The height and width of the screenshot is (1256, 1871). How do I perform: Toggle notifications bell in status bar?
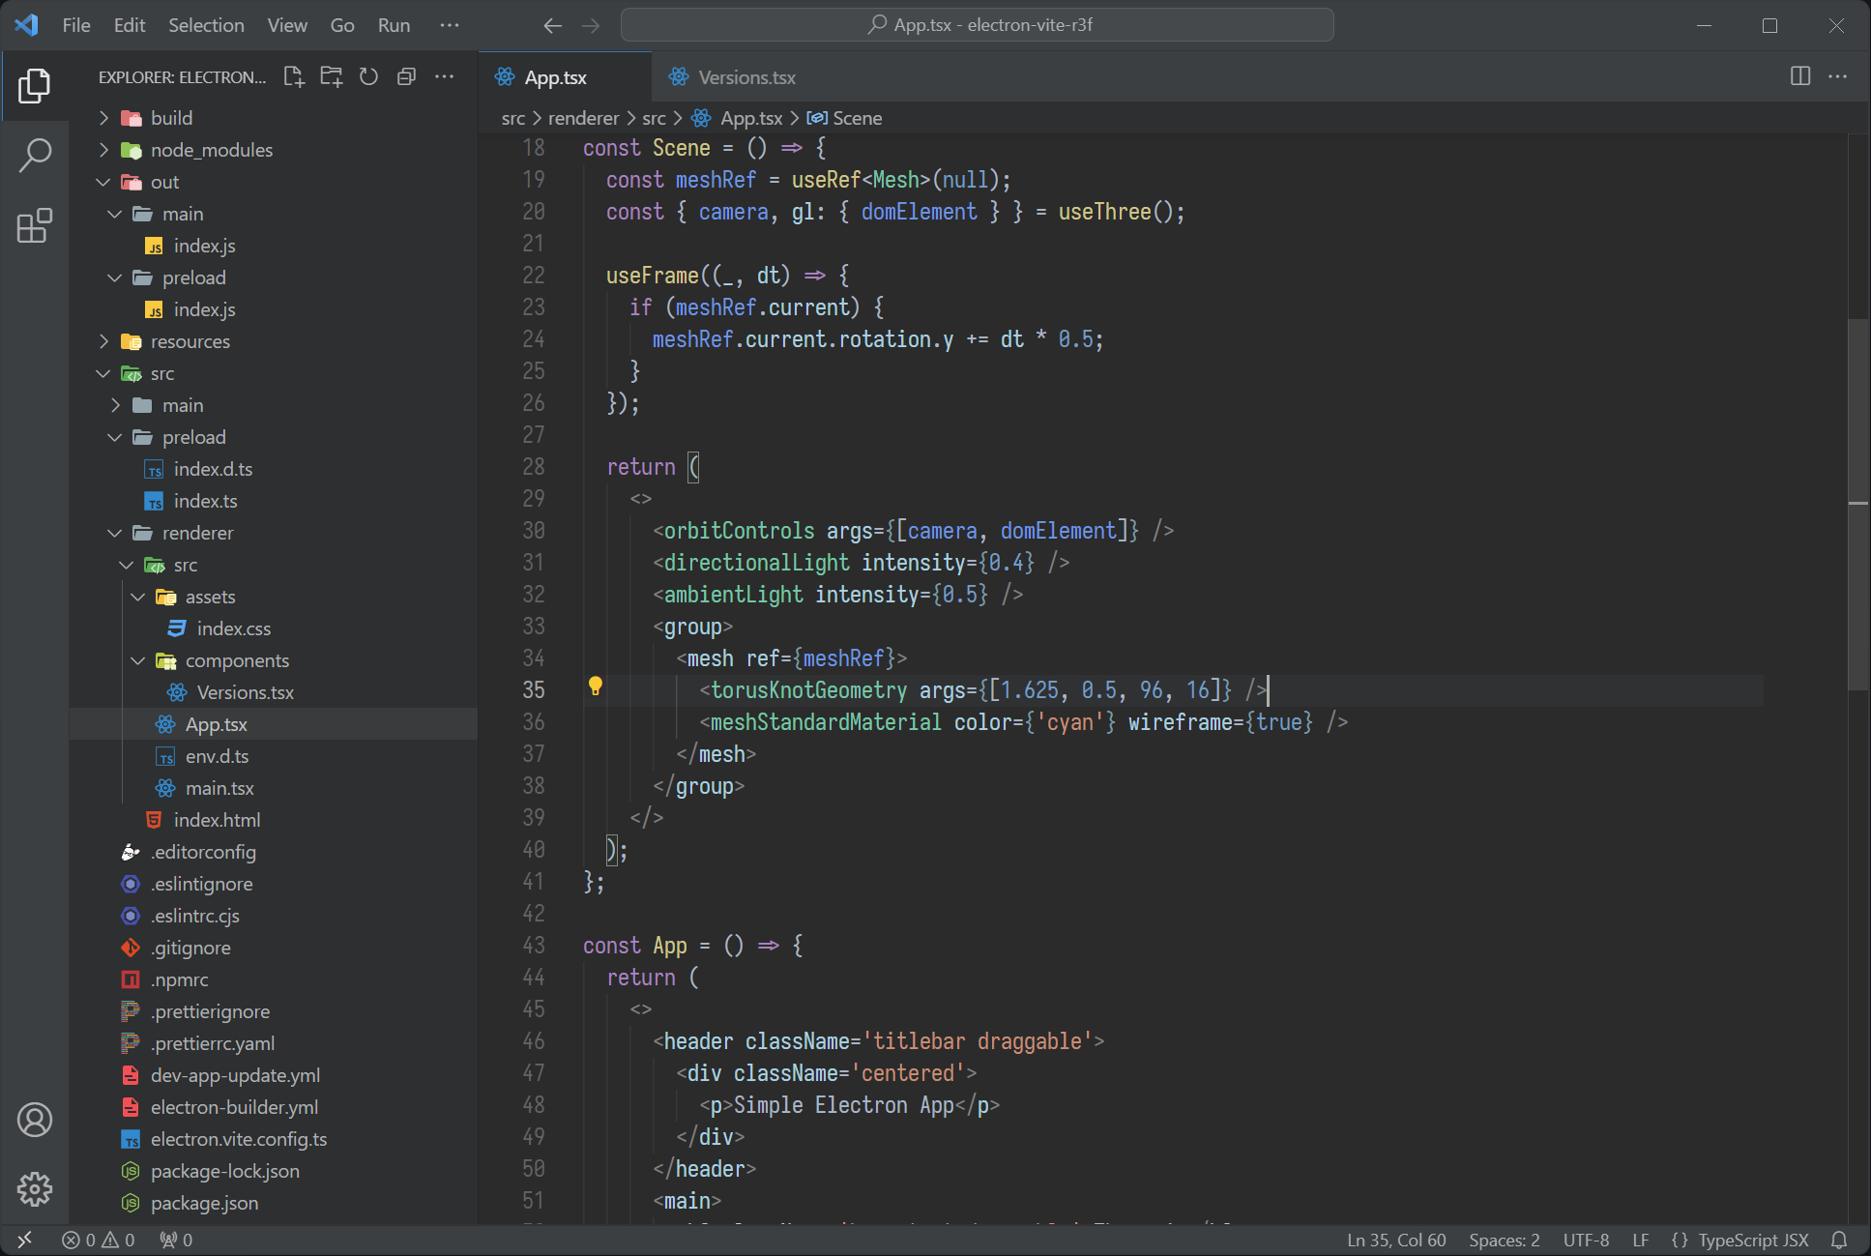click(x=1839, y=1240)
